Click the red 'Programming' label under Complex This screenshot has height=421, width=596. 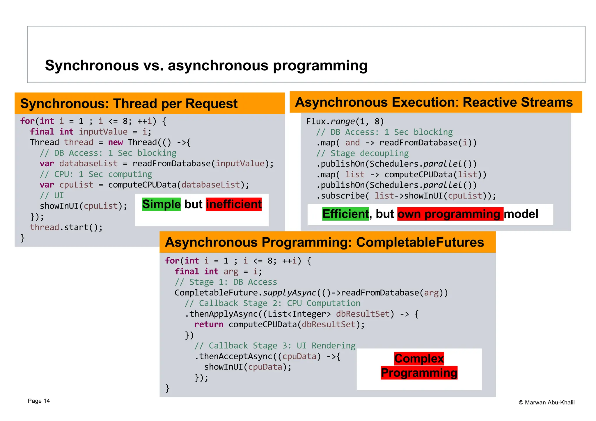[x=419, y=373]
